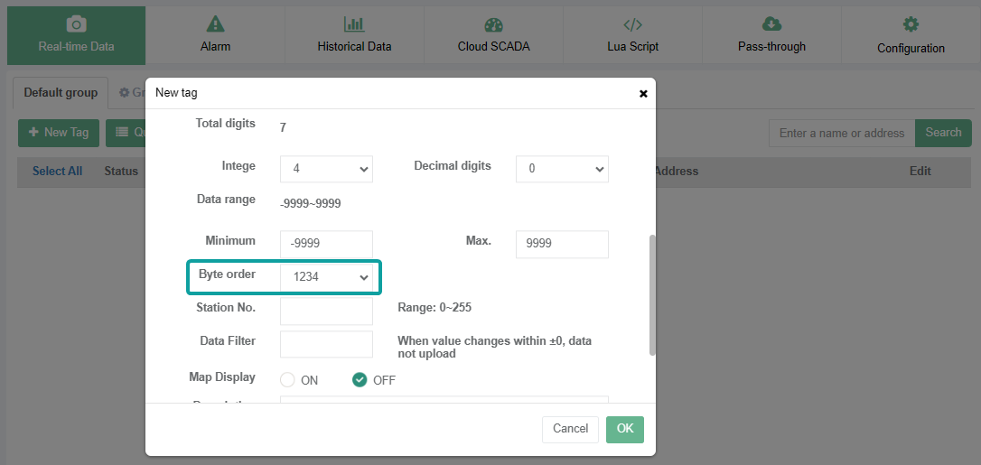Select Map Display OFF option

pos(360,380)
